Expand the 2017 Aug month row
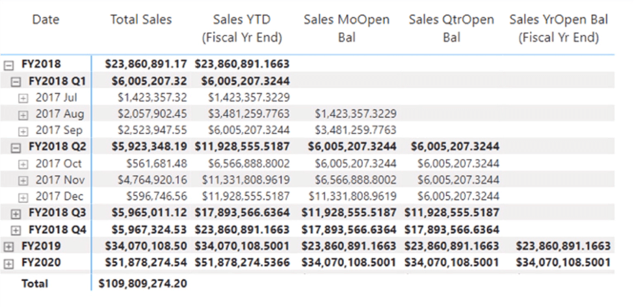The width and height of the screenshot is (634, 307). [24, 115]
